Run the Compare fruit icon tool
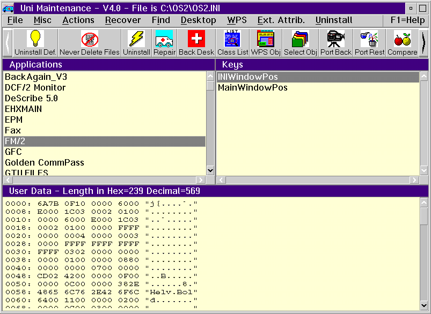Screen dimensions: 431x314 click(x=402, y=42)
